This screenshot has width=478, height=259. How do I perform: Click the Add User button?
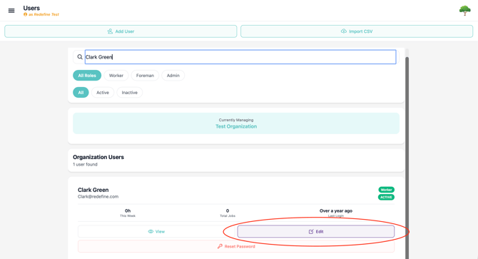(x=121, y=31)
